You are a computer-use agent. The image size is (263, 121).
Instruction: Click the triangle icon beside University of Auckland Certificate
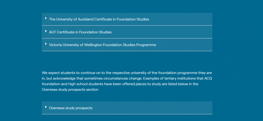[46, 18]
